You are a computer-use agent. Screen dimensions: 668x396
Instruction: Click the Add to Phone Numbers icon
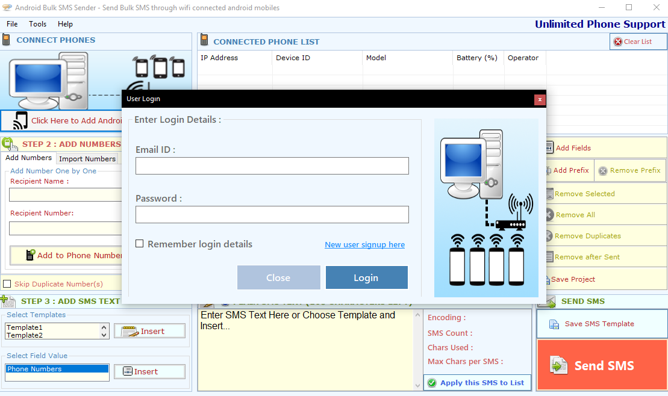coord(31,255)
